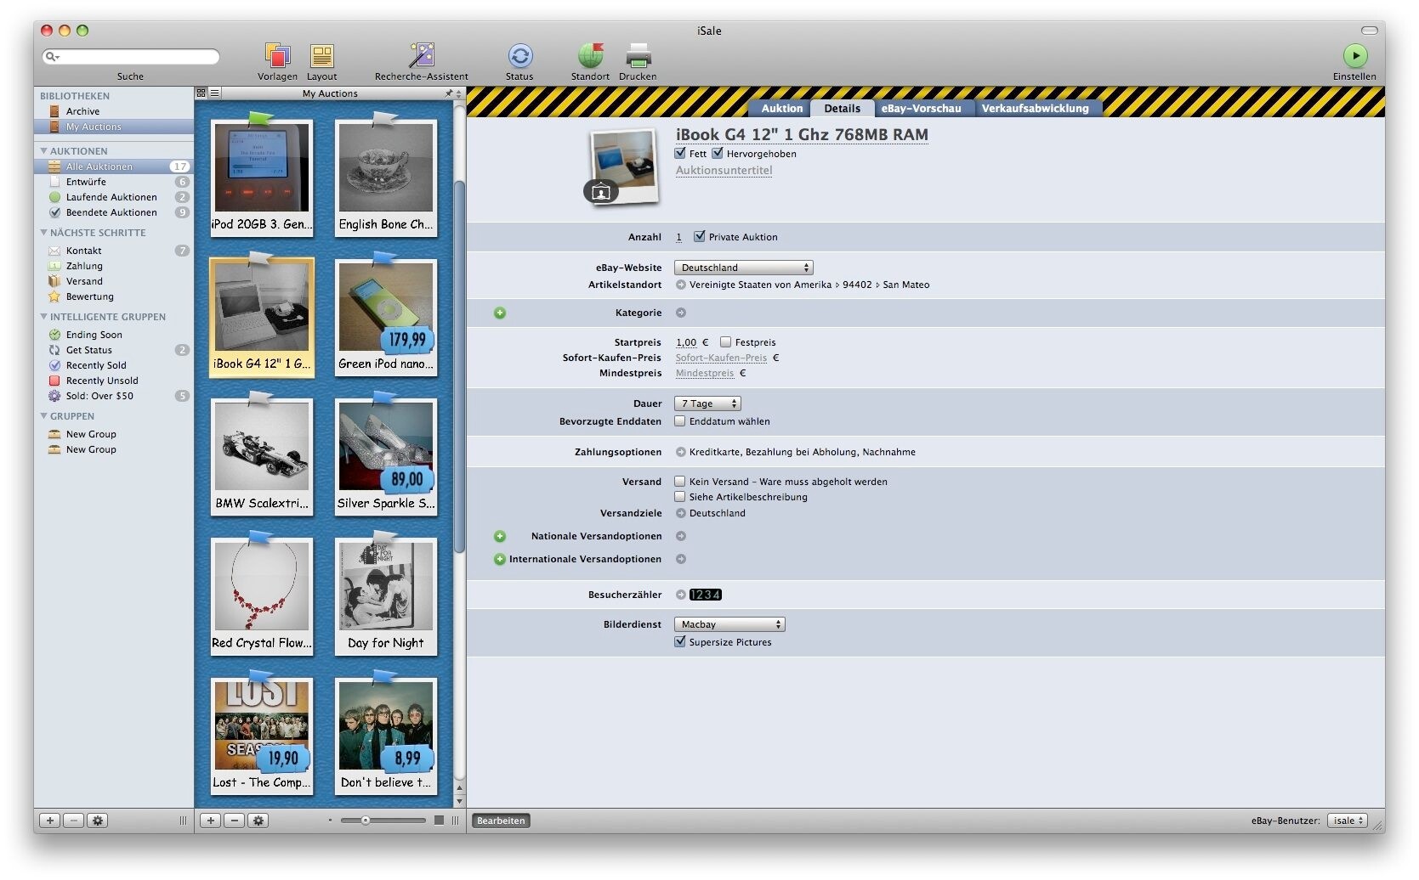The height and width of the screenshot is (880, 1419).
Task: Refresh auction Status in toolbar
Action: (x=519, y=56)
